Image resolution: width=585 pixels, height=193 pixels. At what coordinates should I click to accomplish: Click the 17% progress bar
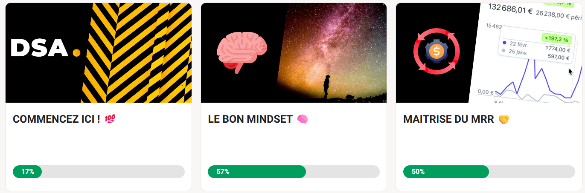point(99,172)
